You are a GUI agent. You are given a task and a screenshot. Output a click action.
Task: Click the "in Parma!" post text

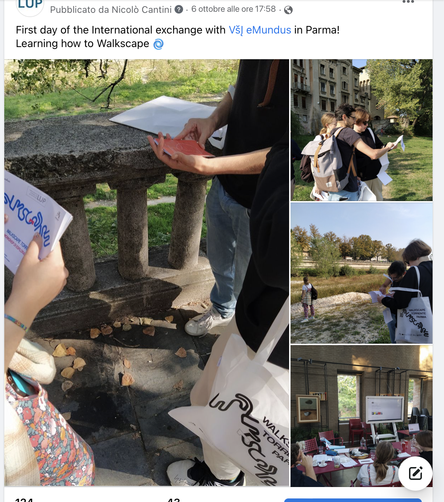(317, 30)
